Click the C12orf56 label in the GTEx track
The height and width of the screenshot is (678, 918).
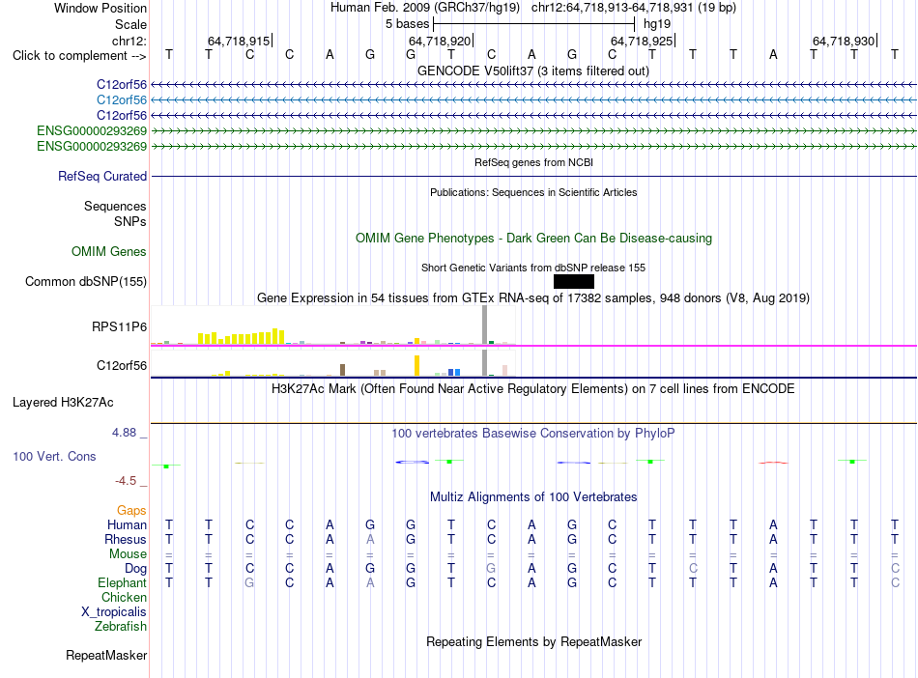click(121, 366)
